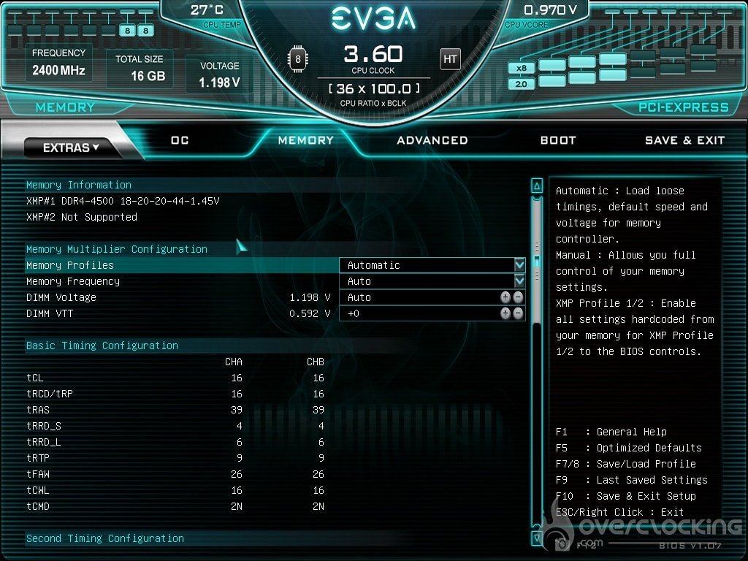
Task: Click the tCL timing label
Action: [35, 378]
